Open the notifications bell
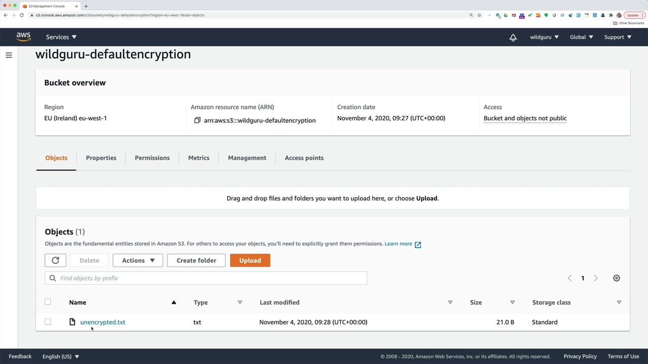The width and height of the screenshot is (648, 364). pyautogui.click(x=513, y=37)
